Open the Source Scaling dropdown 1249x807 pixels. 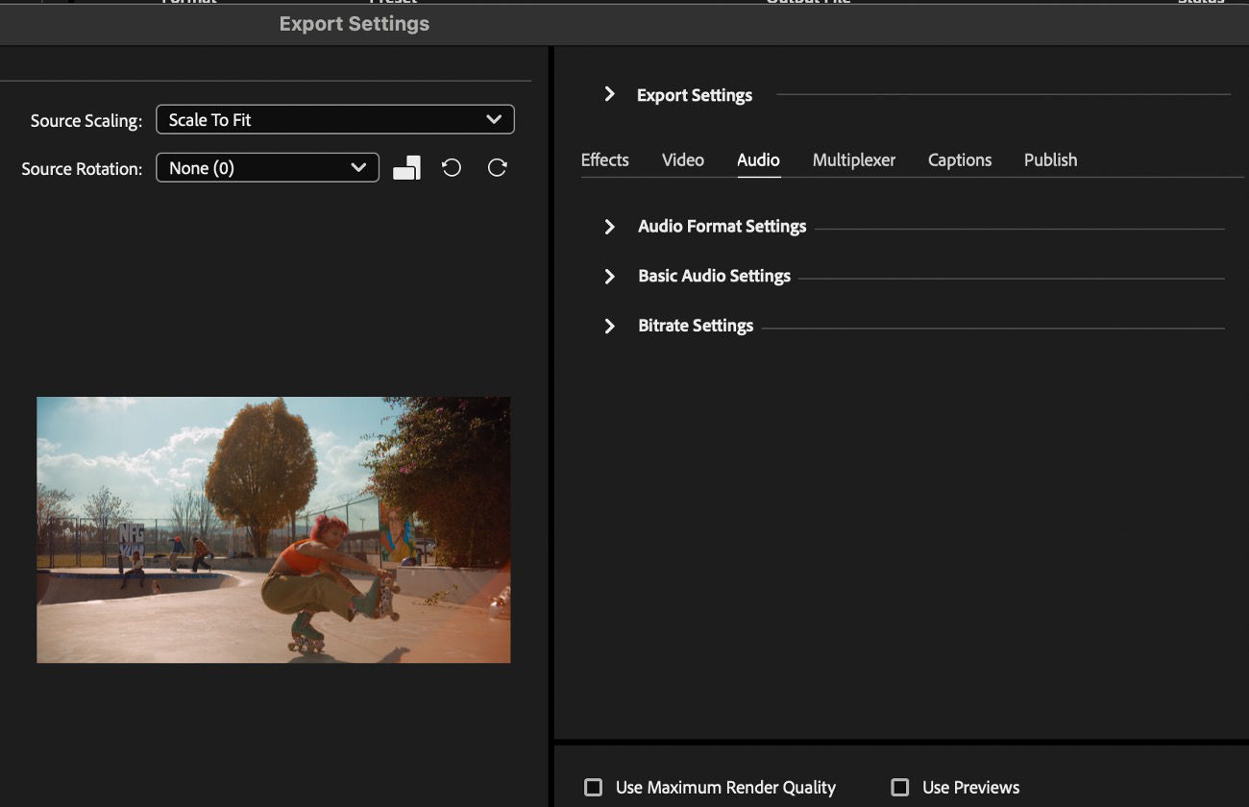[x=334, y=119]
